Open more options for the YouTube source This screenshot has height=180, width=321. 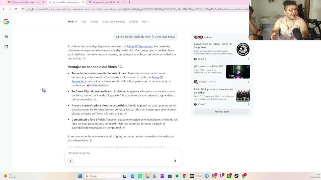tap(248, 82)
